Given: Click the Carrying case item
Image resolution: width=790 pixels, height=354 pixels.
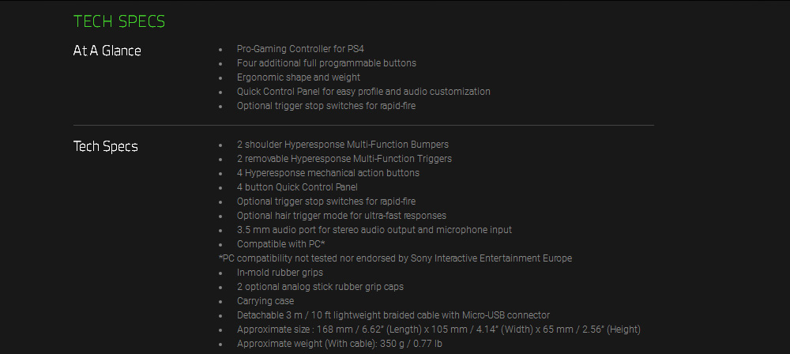Looking at the screenshot, I should 265,301.
